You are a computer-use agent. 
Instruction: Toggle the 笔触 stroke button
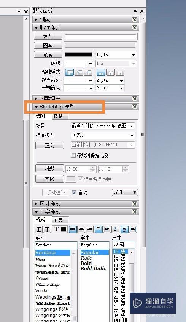tap(48, 54)
